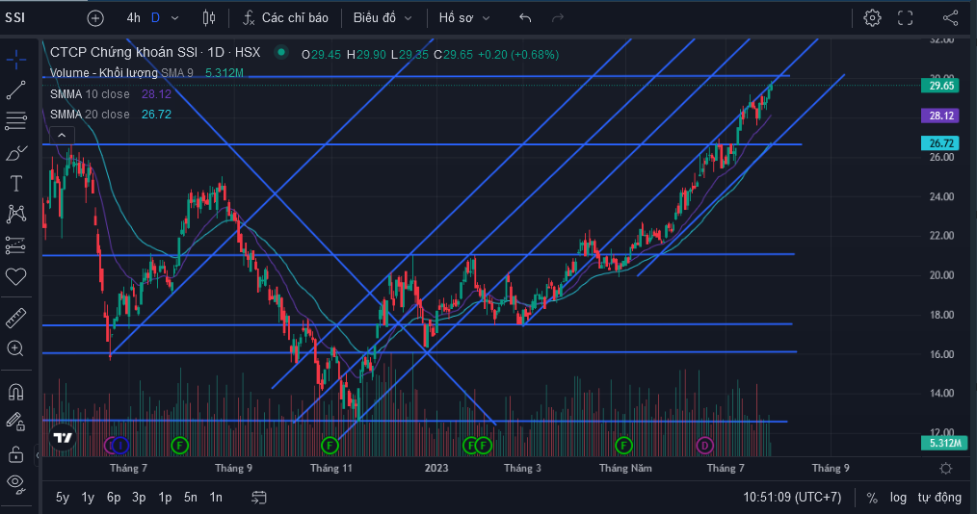Screen dimensions: 977x514
Task: Select the SMMA 20 close legend
Action: (x=90, y=115)
